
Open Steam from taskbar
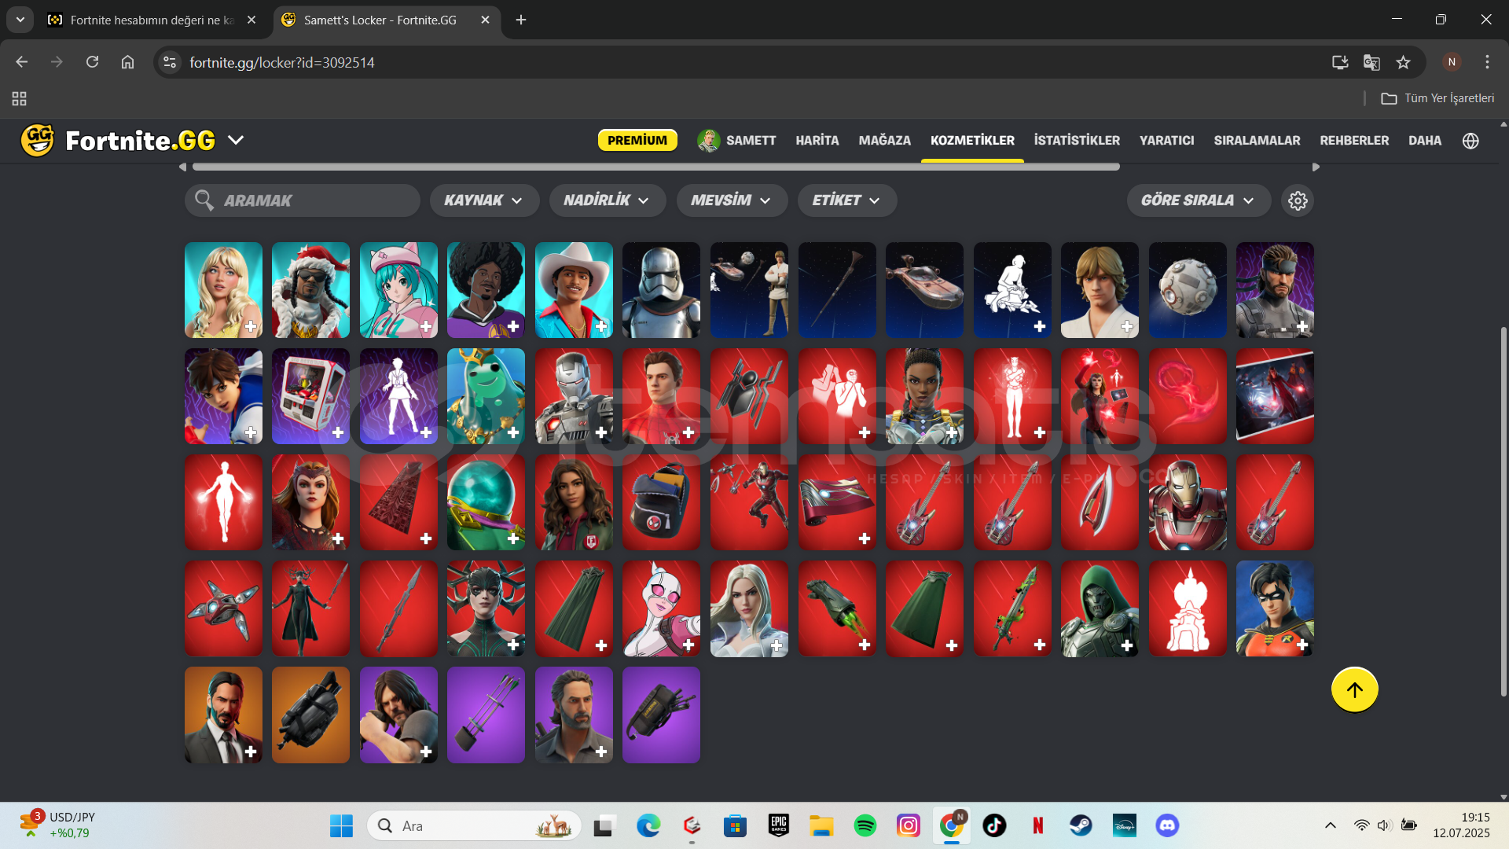pos(1081,825)
